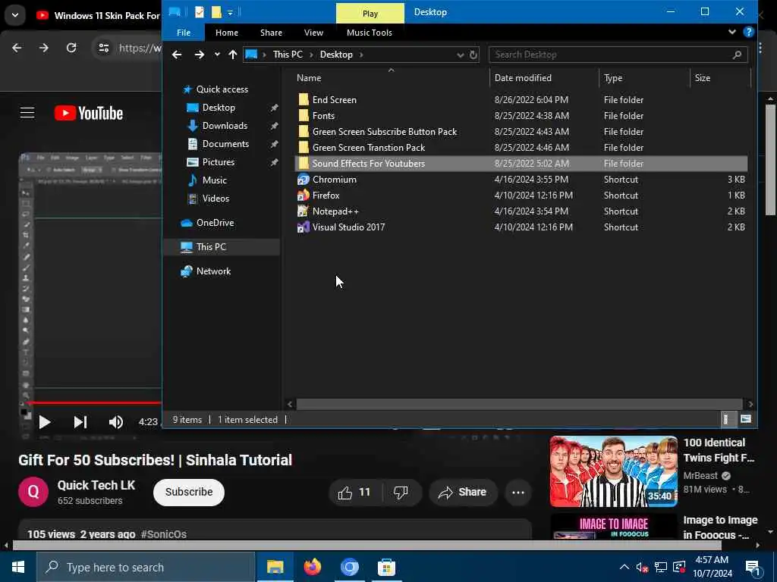
Task: Click the Search Desktop field
Action: pos(618,55)
